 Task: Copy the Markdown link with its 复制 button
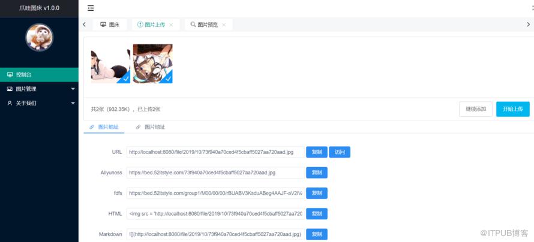click(317, 234)
